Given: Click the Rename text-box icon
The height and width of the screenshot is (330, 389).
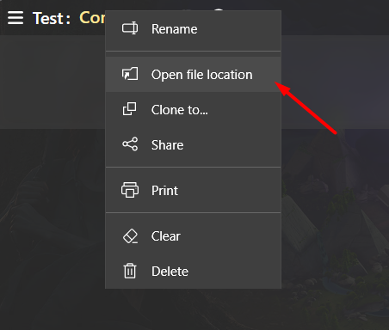Looking at the screenshot, I should [130, 28].
